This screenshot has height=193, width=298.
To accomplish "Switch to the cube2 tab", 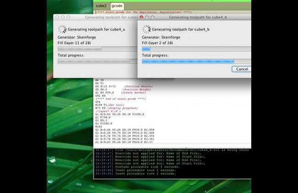I will [101, 6].
